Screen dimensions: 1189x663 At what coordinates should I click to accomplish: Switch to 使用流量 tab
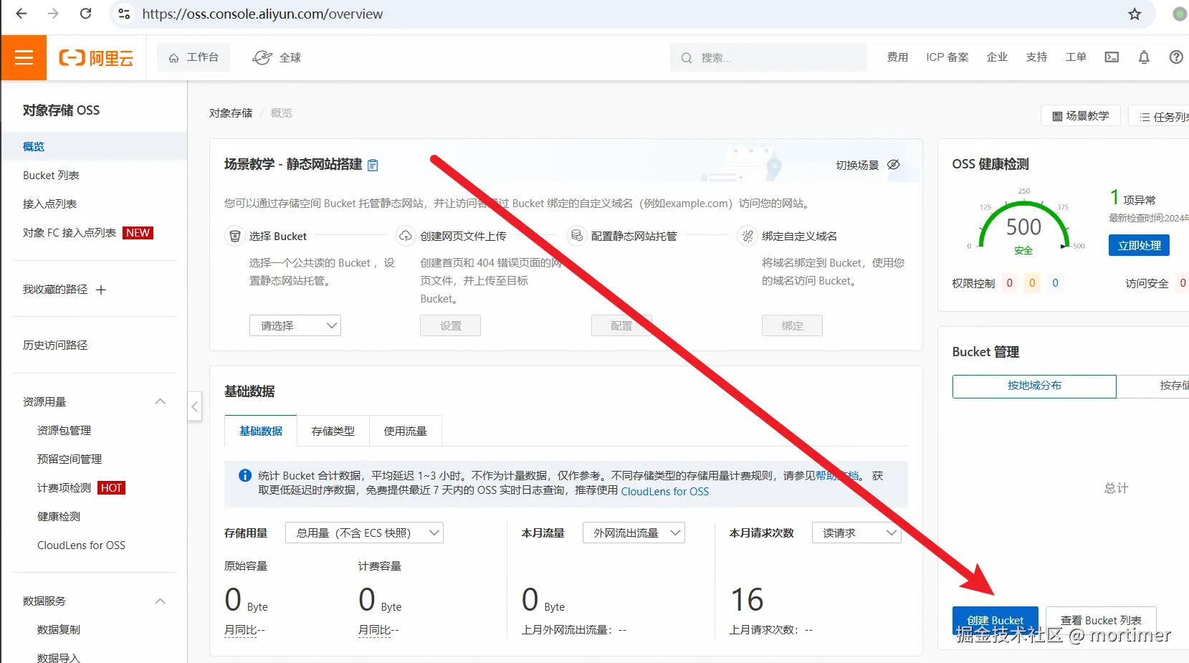coord(406,431)
